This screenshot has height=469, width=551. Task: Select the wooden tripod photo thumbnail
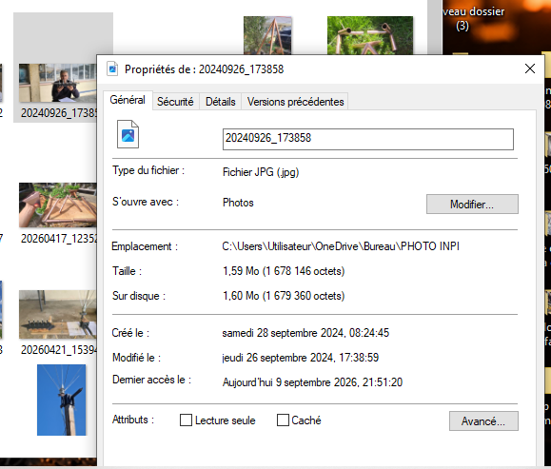267,35
